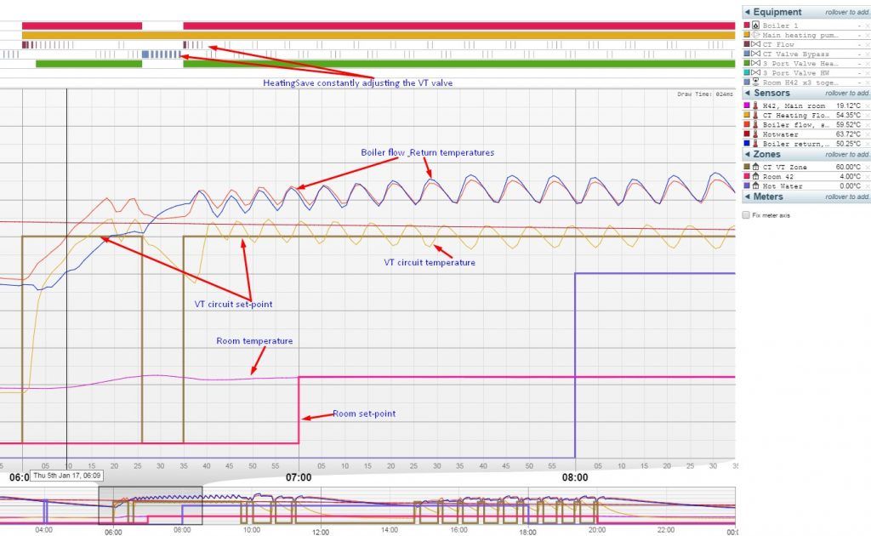Image resolution: width=871 pixels, height=536 pixels.
Task: Select the Boiler 1 equipment icon
Action: [x=756, y=24]
